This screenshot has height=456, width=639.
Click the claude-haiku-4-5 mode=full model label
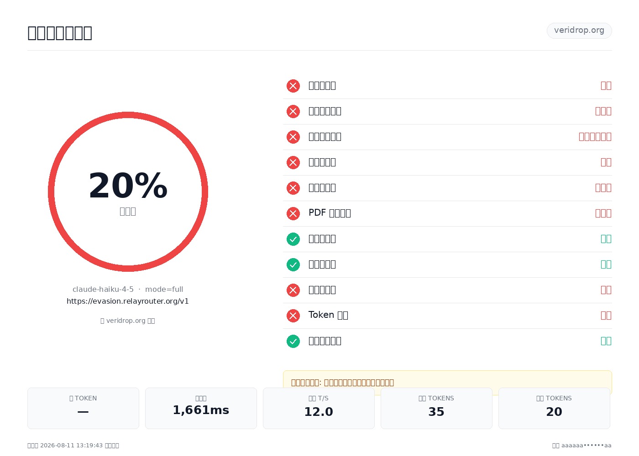click(x=128, y=289)
